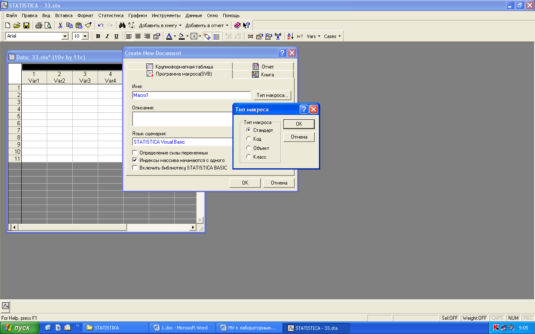Switch to the Крупноформатная таблица tab
The image size is (535, 334).
point(179,66)
